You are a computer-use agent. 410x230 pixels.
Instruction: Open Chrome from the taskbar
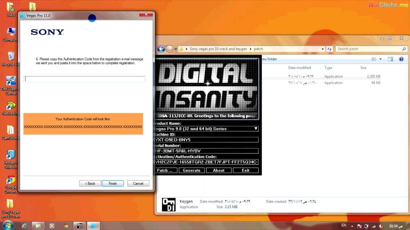tap(66, 226)
